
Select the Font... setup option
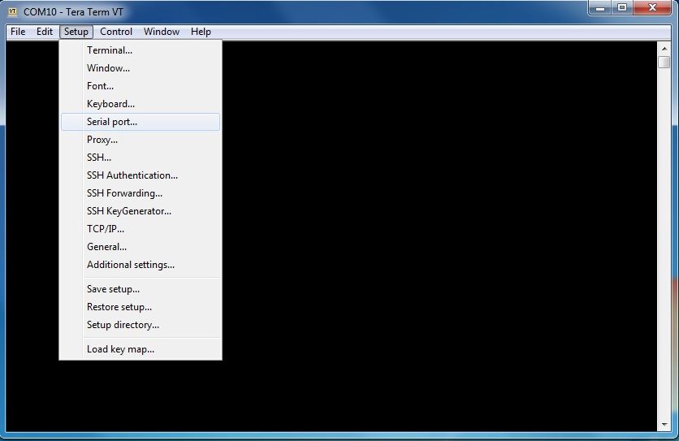141,86
